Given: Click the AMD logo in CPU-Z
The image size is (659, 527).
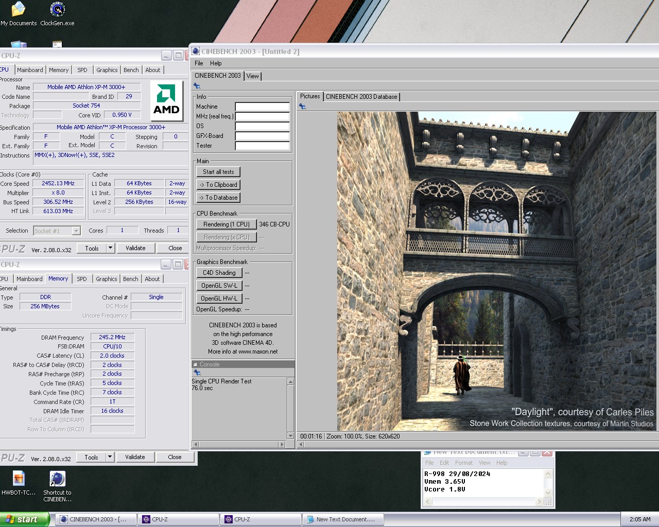Looking at the screenshot, I should [x=167, y=100].
